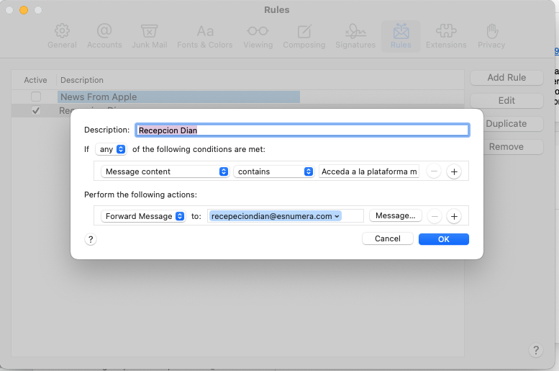559x371 pixels.
Task: Open help from the rule dialog question mark
Action: coord(91,239)
